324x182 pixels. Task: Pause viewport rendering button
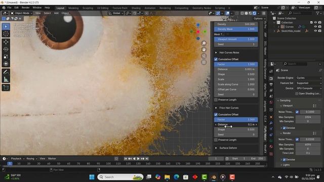[x=264, y=13]
